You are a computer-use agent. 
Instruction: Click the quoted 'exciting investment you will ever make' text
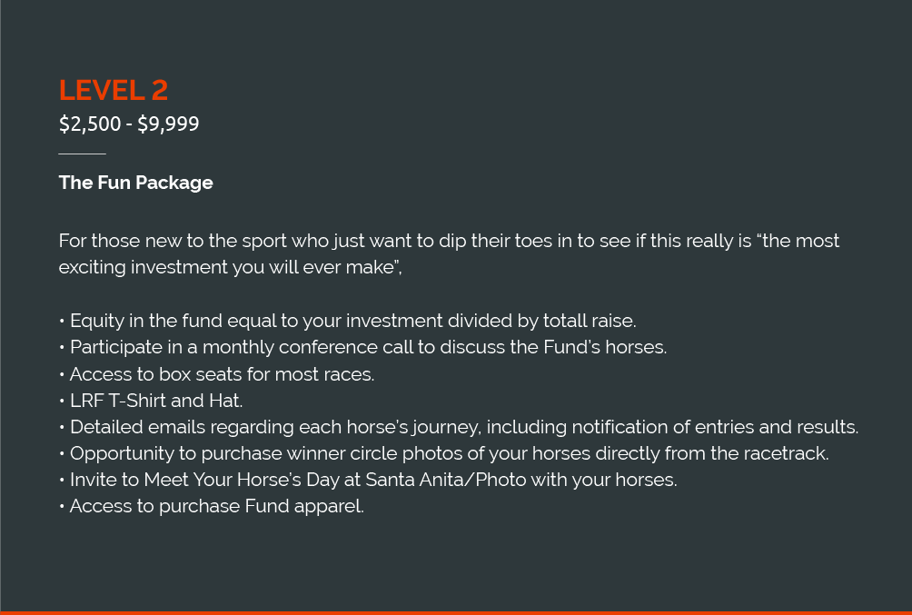click(229, 267)
